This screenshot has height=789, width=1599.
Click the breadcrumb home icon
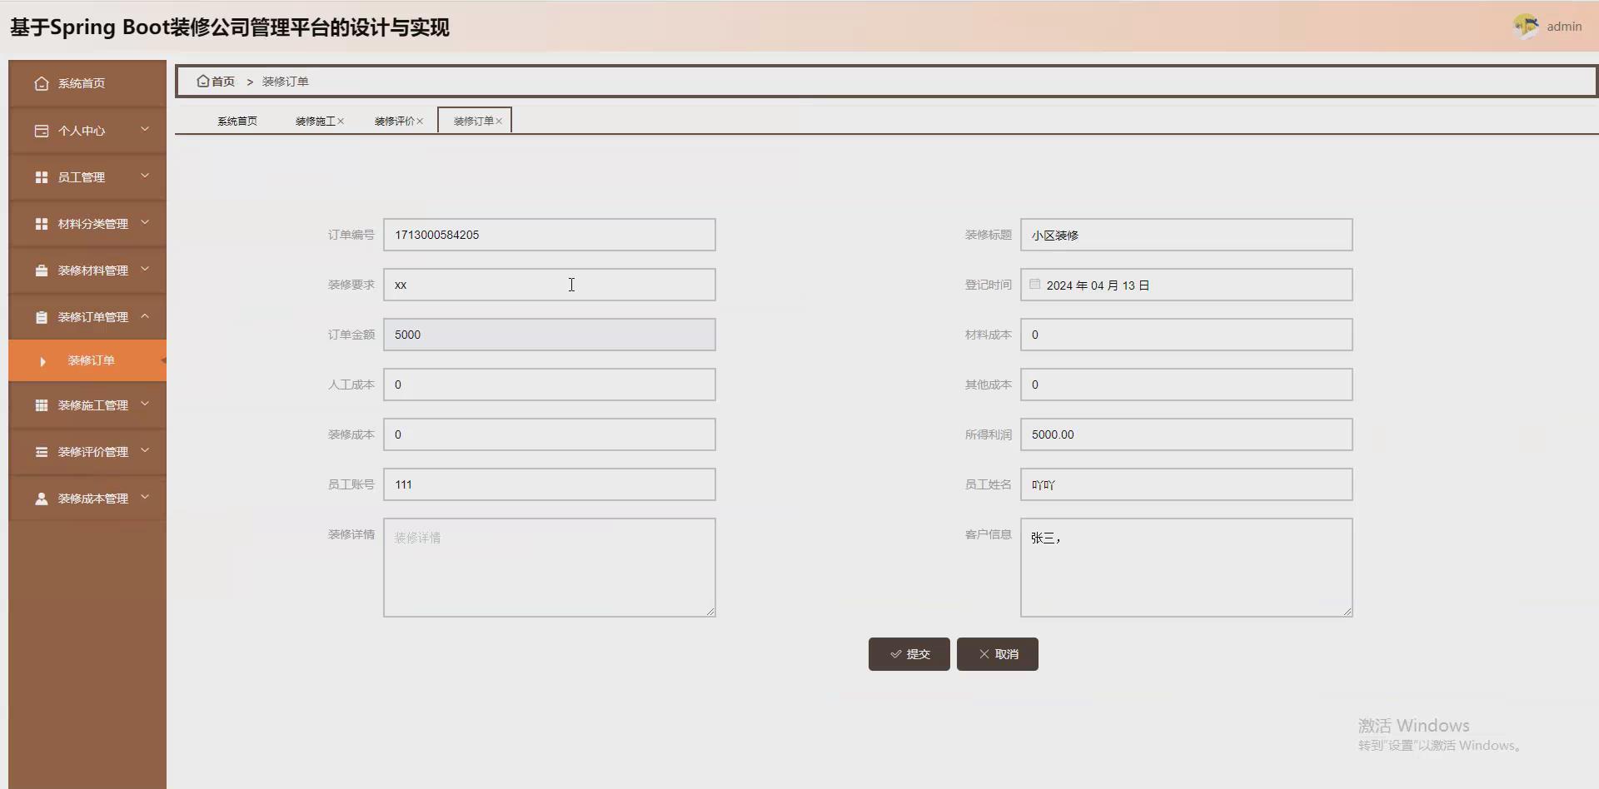202,81
